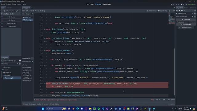Sort files icon beside Filter Files
Viewport: 197px width, 111px height.
coord(20,64)
